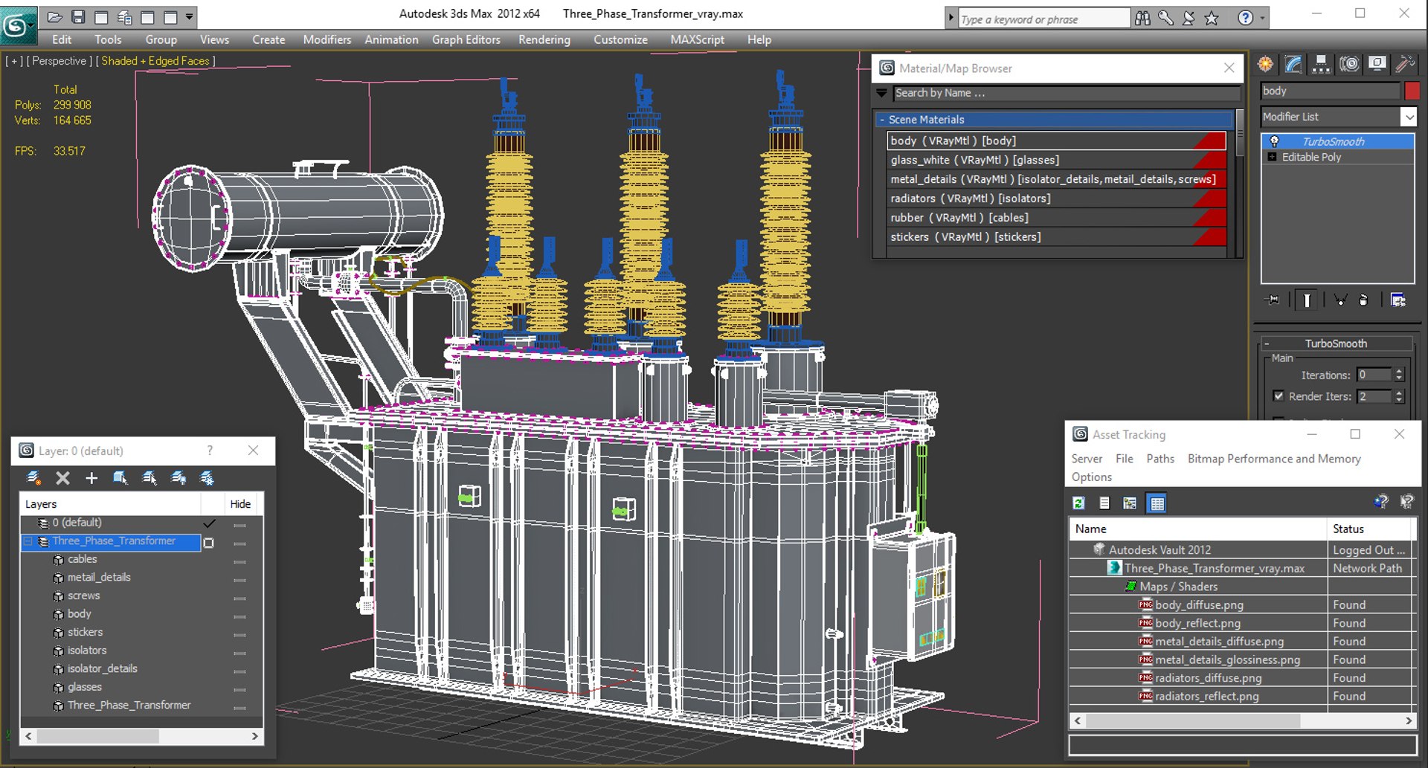This screenshot has height=768, width=1428.
Task: Toggle hide for cables layer row
Action: coord(239,562)
